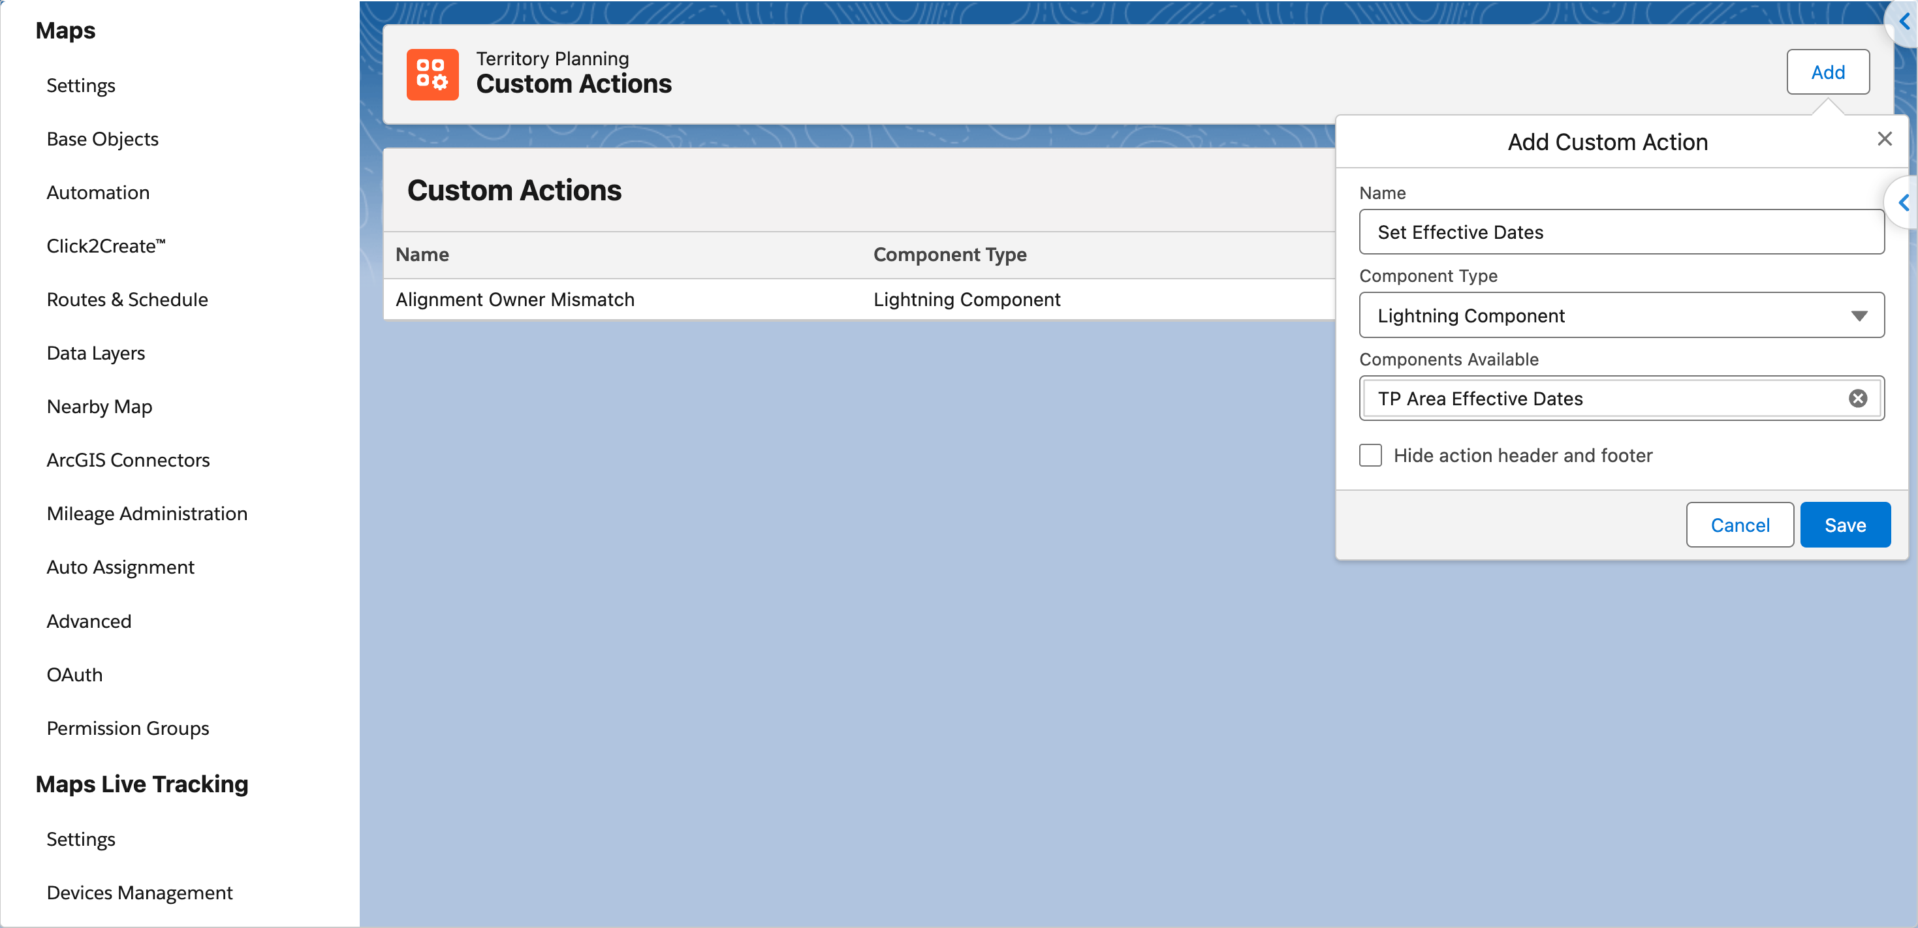The height and width of the screenshot is (928, 1918).
Task: Click Alignment Owner Mismatch row name
Action: [515, 300]
